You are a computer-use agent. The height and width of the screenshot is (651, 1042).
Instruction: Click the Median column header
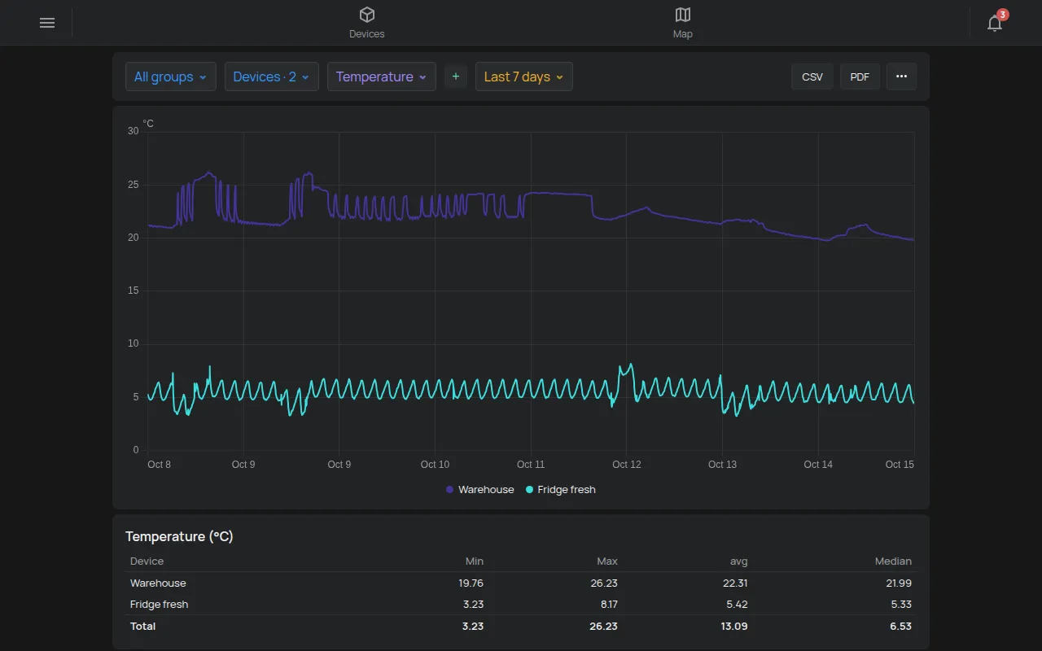pyautogui.click(x=894, y=561)
